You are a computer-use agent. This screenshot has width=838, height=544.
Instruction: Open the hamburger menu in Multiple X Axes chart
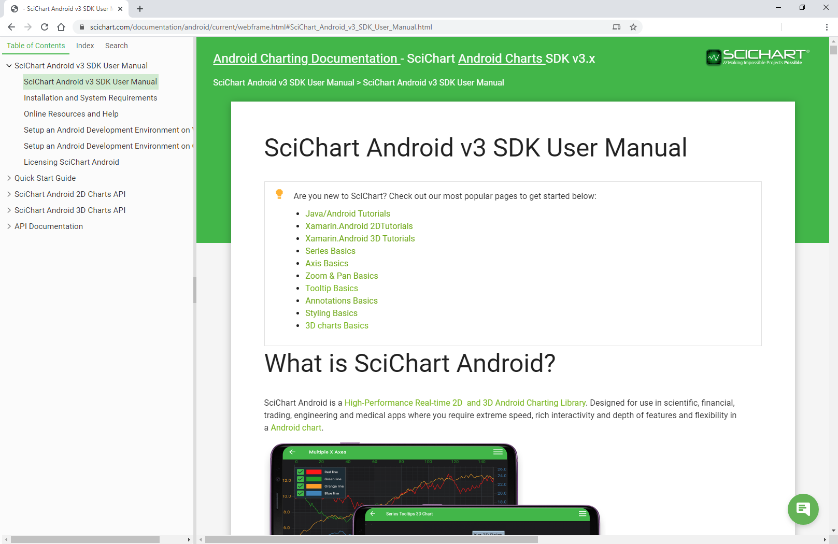498,452
